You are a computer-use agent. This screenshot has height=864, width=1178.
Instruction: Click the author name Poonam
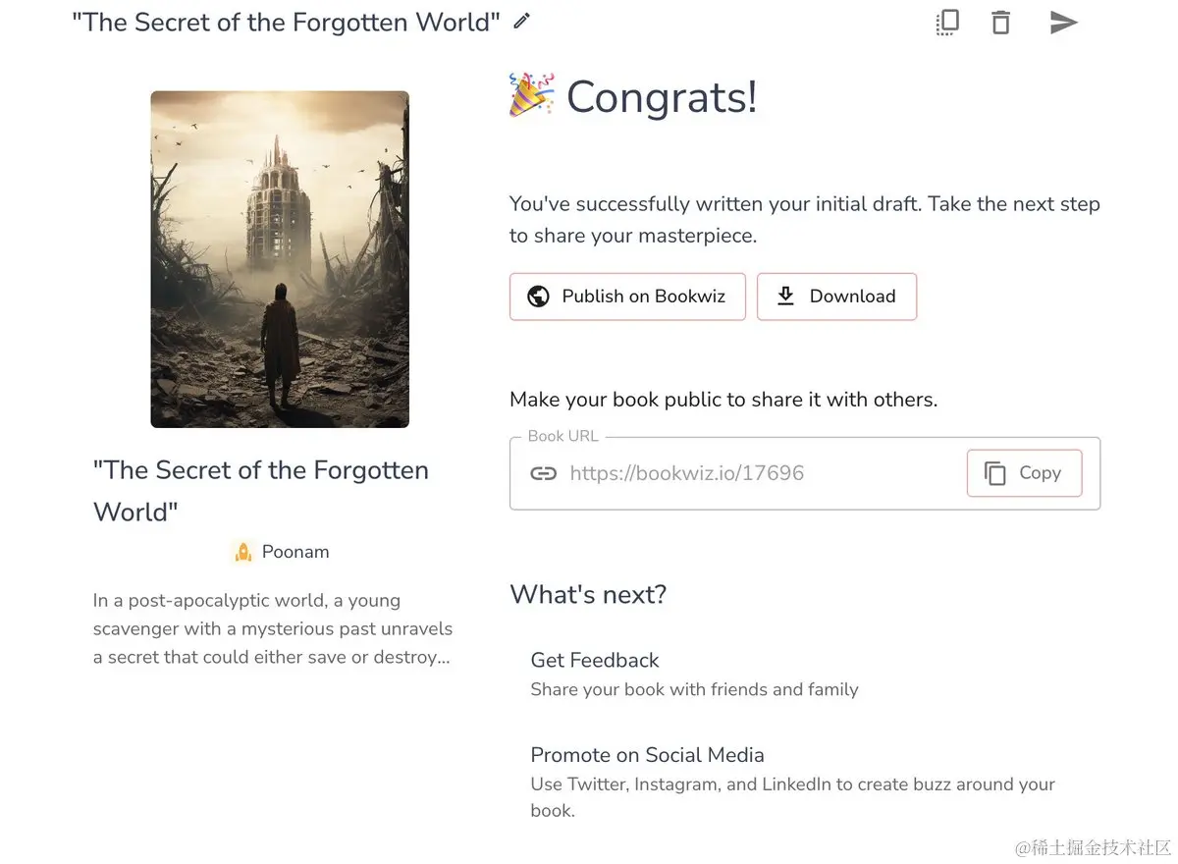[295, 552]
